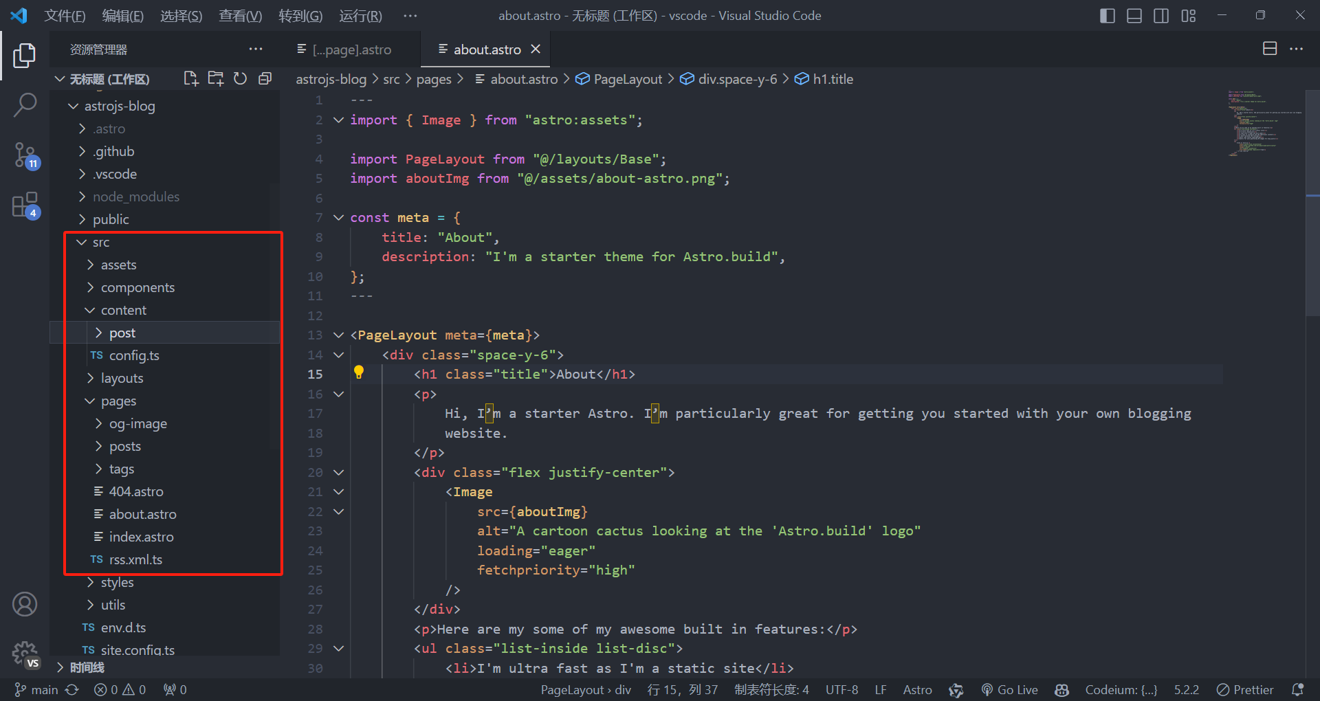Toggle the lightbulb code action on line 15
1320x701 pixels.
[359, 373]
